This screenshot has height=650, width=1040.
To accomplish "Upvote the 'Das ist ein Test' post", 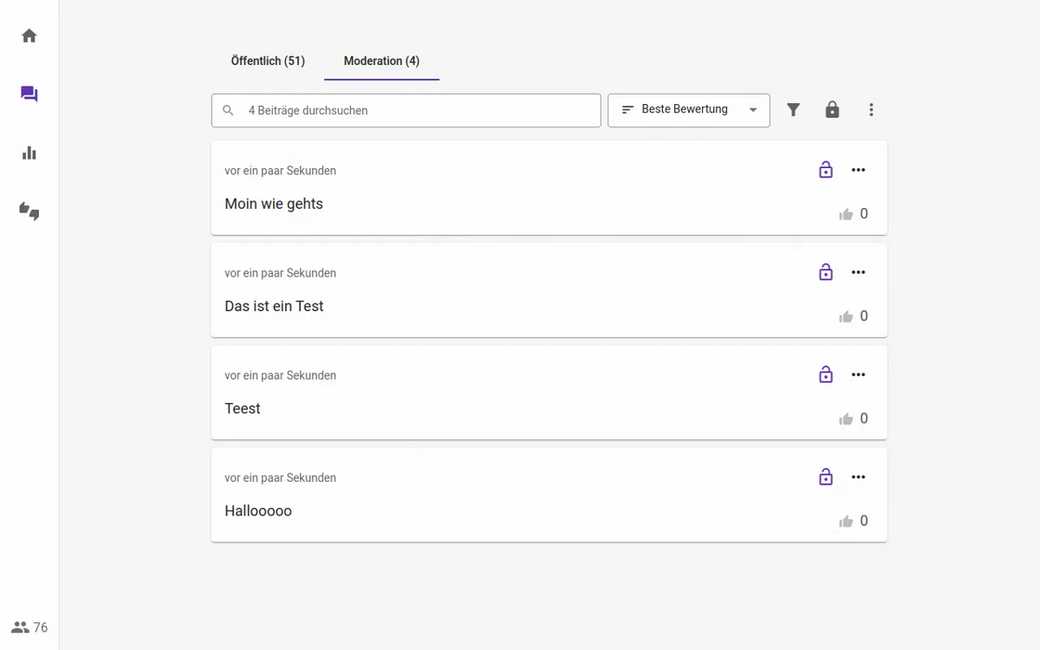I will pos(846,316).
